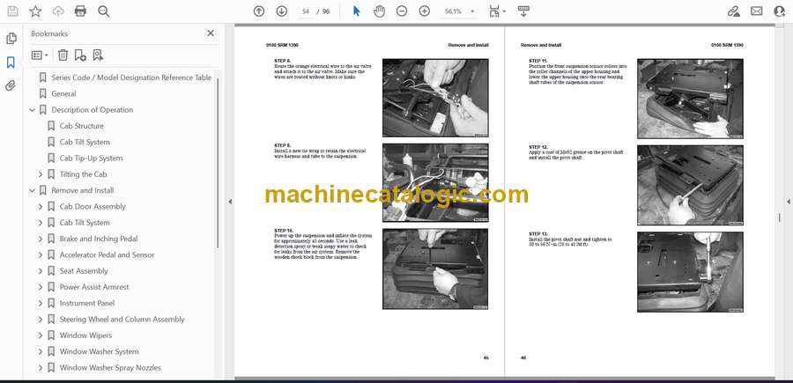
Task: Expand the Seat Assembly bookmark
Action: 41,271
